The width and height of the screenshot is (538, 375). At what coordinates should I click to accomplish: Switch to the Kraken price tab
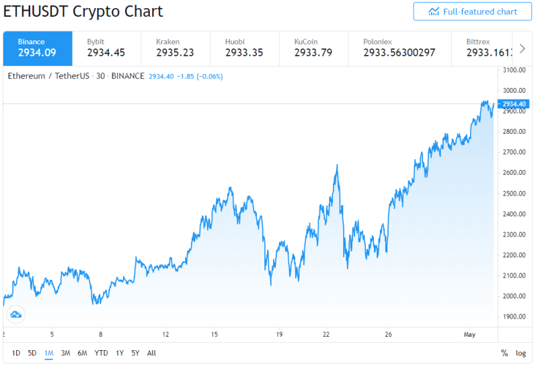[x=176, y=48]
